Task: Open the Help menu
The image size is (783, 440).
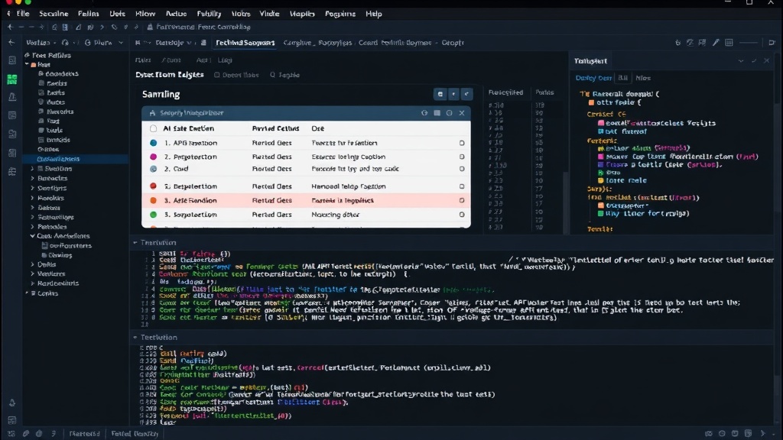Action: click(373, 14)
